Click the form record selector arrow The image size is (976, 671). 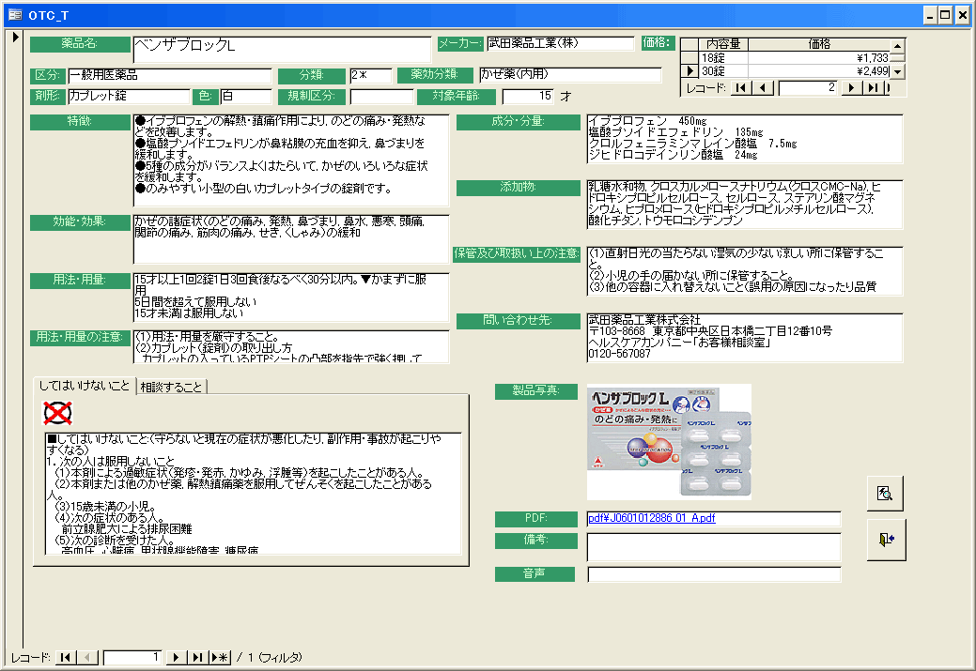(15, 38)
